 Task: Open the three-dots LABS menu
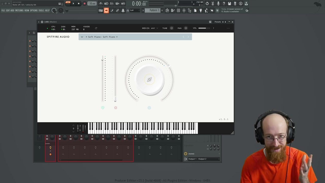pos(228,28)
